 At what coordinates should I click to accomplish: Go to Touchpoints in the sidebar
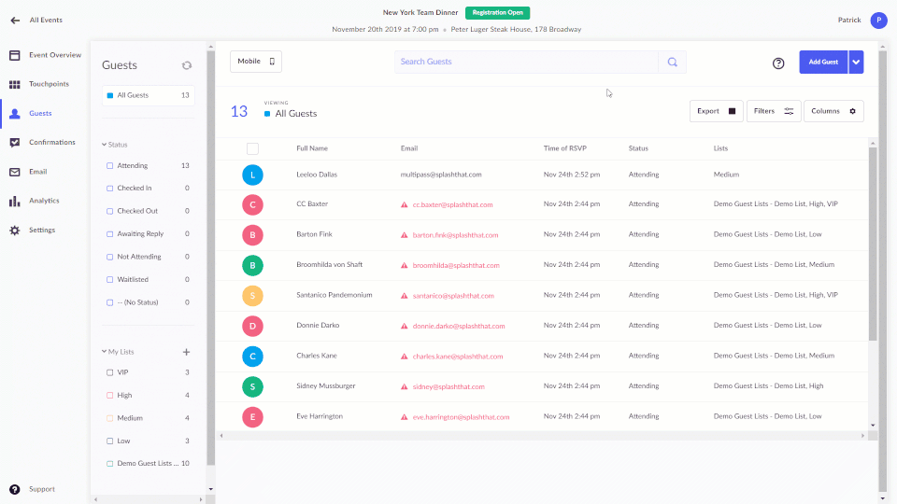click(x=49, y=84)
